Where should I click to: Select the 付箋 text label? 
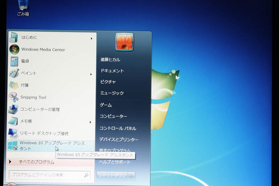[x=24, y=85]
